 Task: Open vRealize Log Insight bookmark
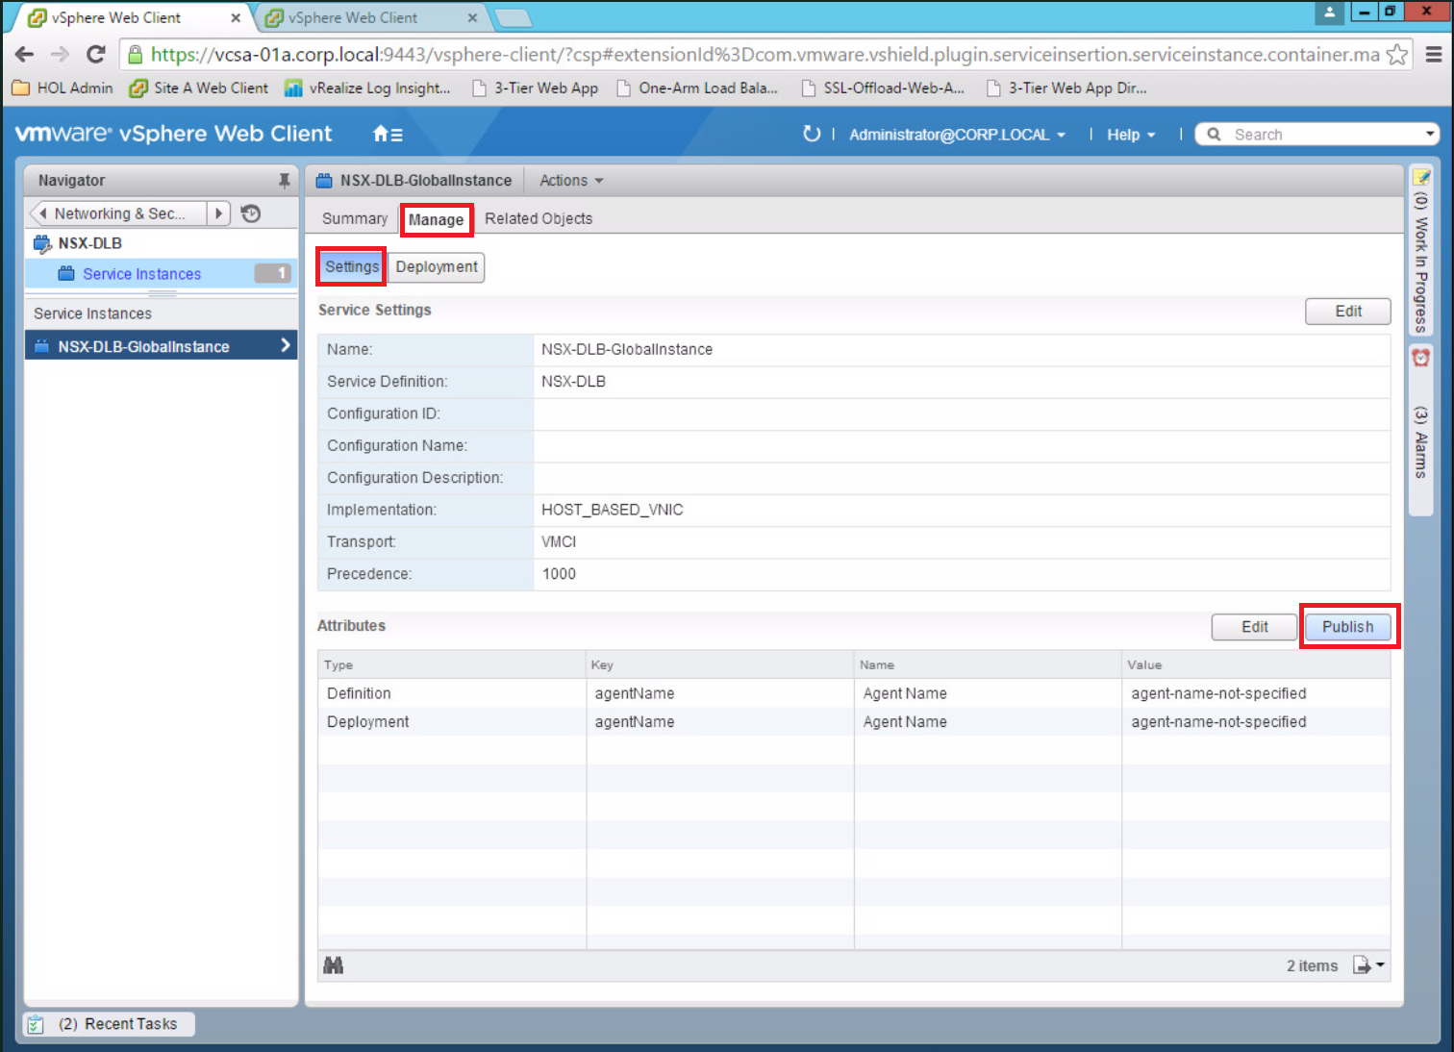tap(367, 88)
